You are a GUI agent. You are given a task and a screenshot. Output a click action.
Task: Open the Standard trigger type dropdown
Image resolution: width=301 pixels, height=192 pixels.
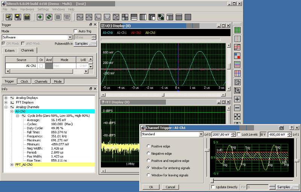(201, 134)
